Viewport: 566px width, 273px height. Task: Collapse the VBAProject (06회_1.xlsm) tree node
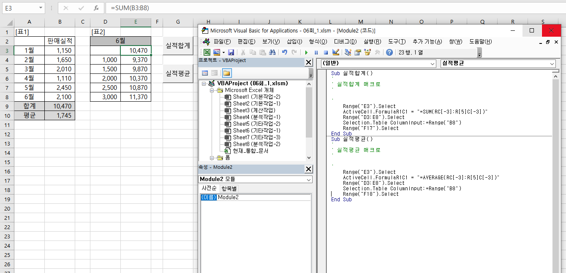click(x=204, y=84)
